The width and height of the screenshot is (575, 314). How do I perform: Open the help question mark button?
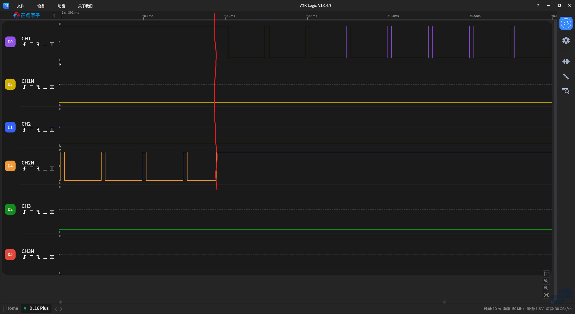538,6
